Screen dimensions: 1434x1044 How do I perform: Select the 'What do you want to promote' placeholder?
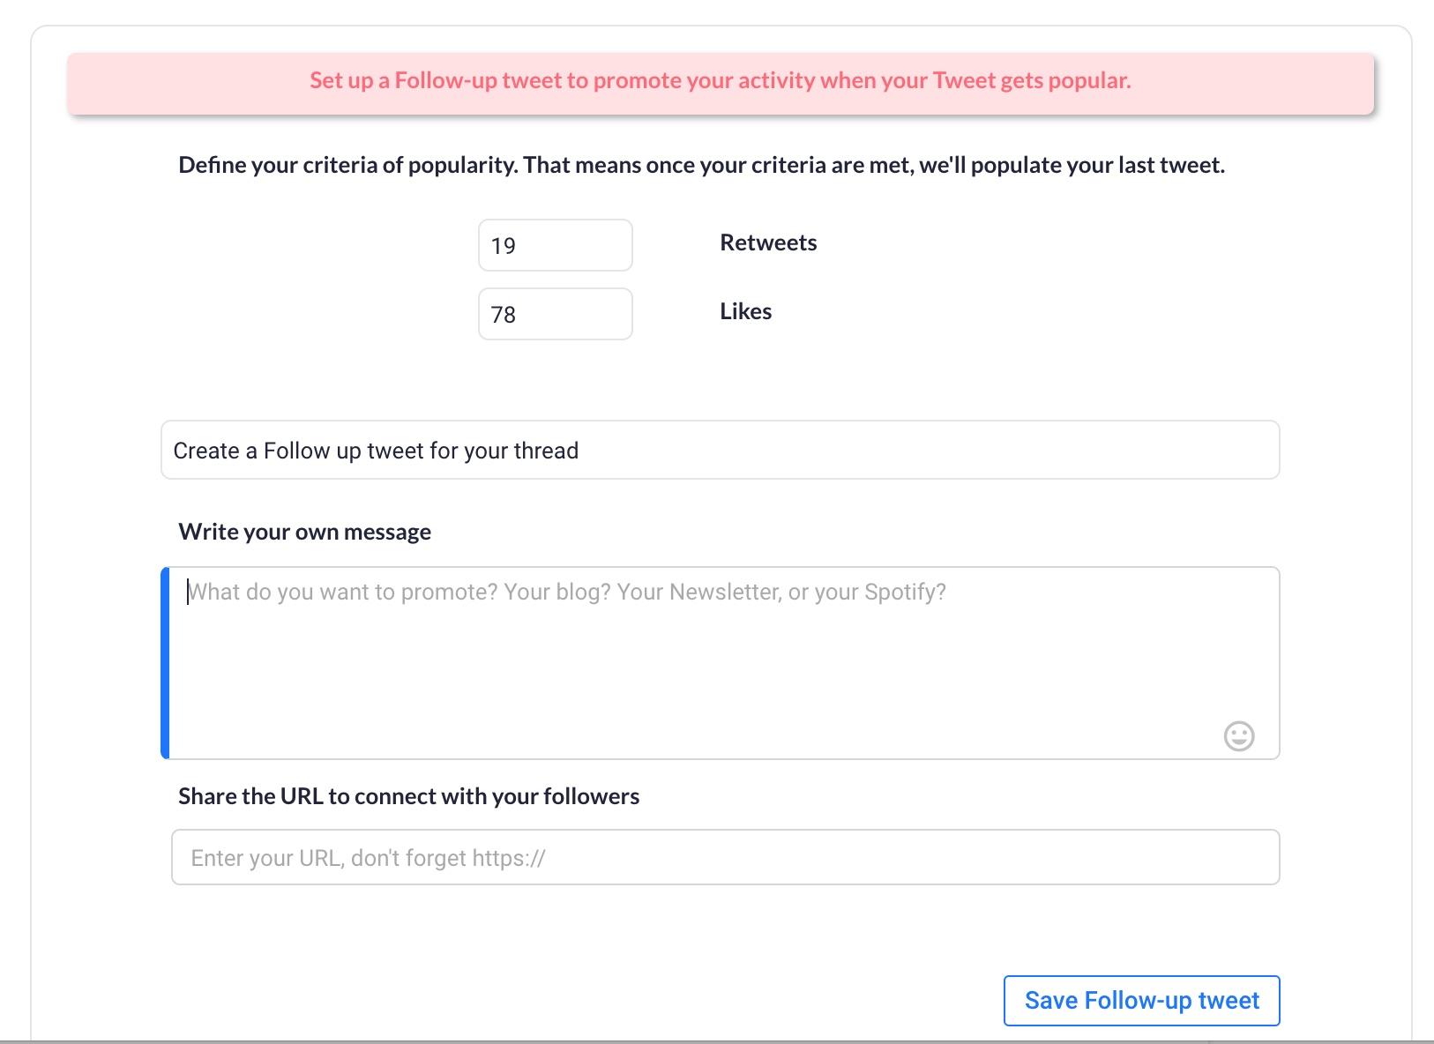[x=567, y=592]
